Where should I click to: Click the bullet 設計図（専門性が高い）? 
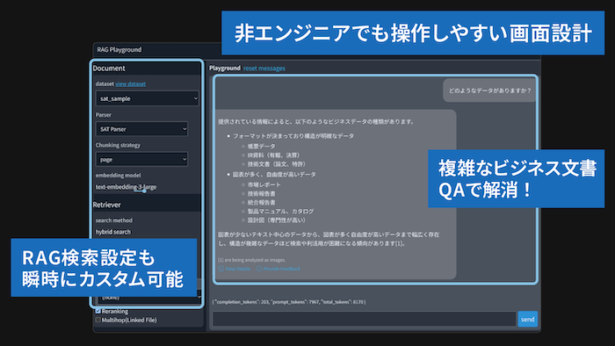(x=277, y=220)
